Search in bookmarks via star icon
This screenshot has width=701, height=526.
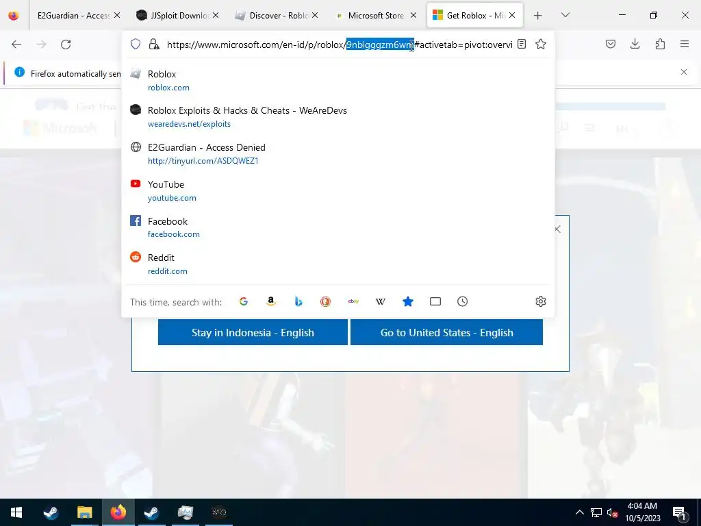point(408,301)
